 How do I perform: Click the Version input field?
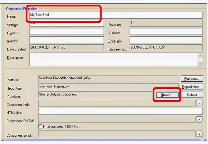(x=67, y=23)
